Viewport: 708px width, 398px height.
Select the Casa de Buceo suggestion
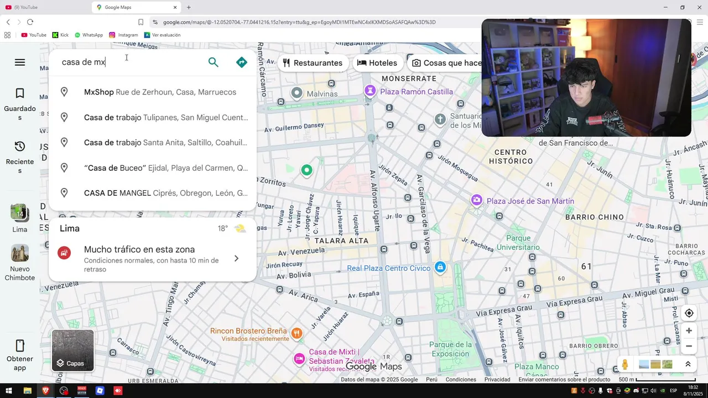[x=153, y=168]
